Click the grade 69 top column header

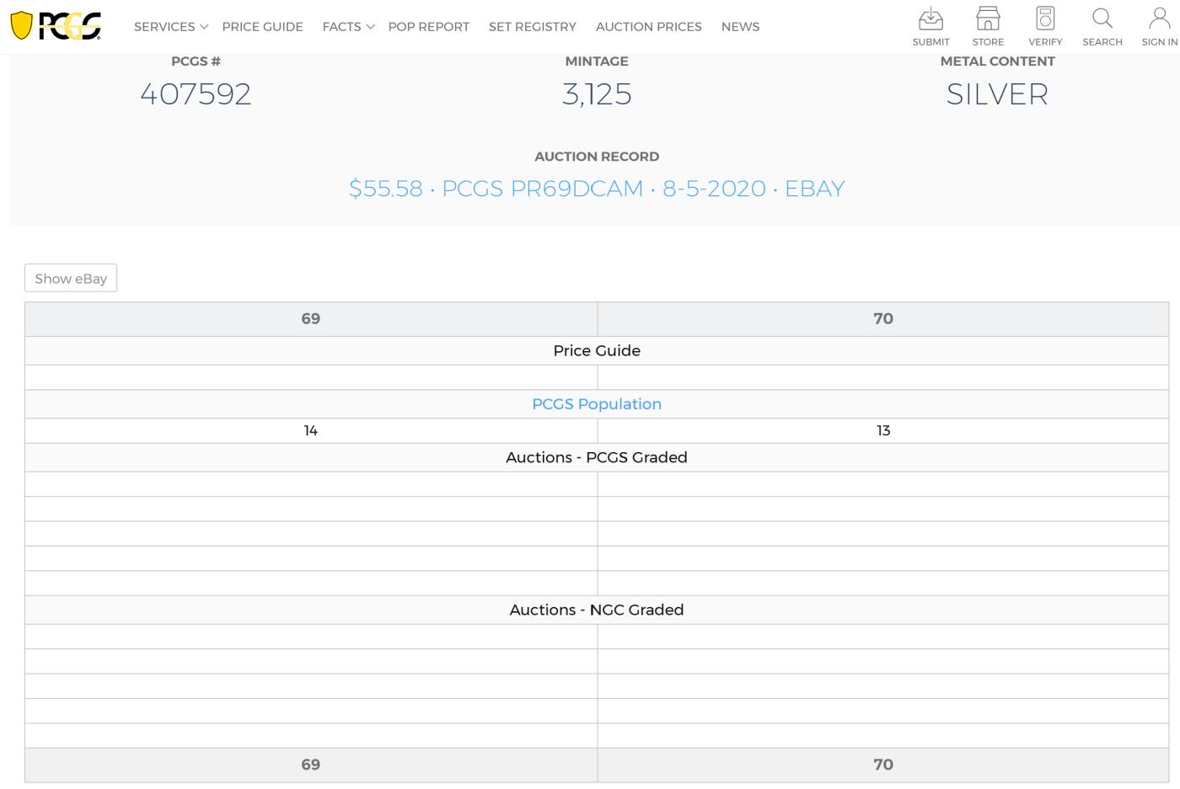311,319
